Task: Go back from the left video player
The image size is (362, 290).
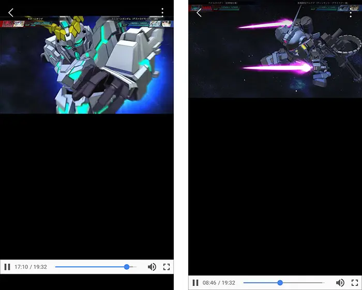Action: pyautogui.click(x=11, y=12)
